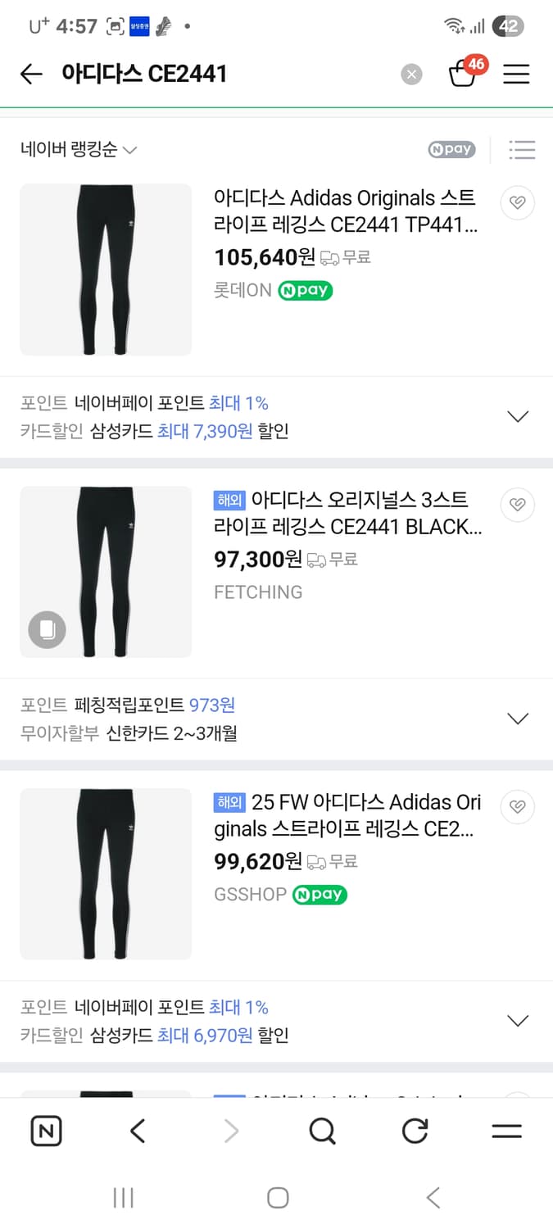Tap the back arrow next to search query
Viewport: 553px width, 1229px height.
pyautogui.click(x=31, y=74)
